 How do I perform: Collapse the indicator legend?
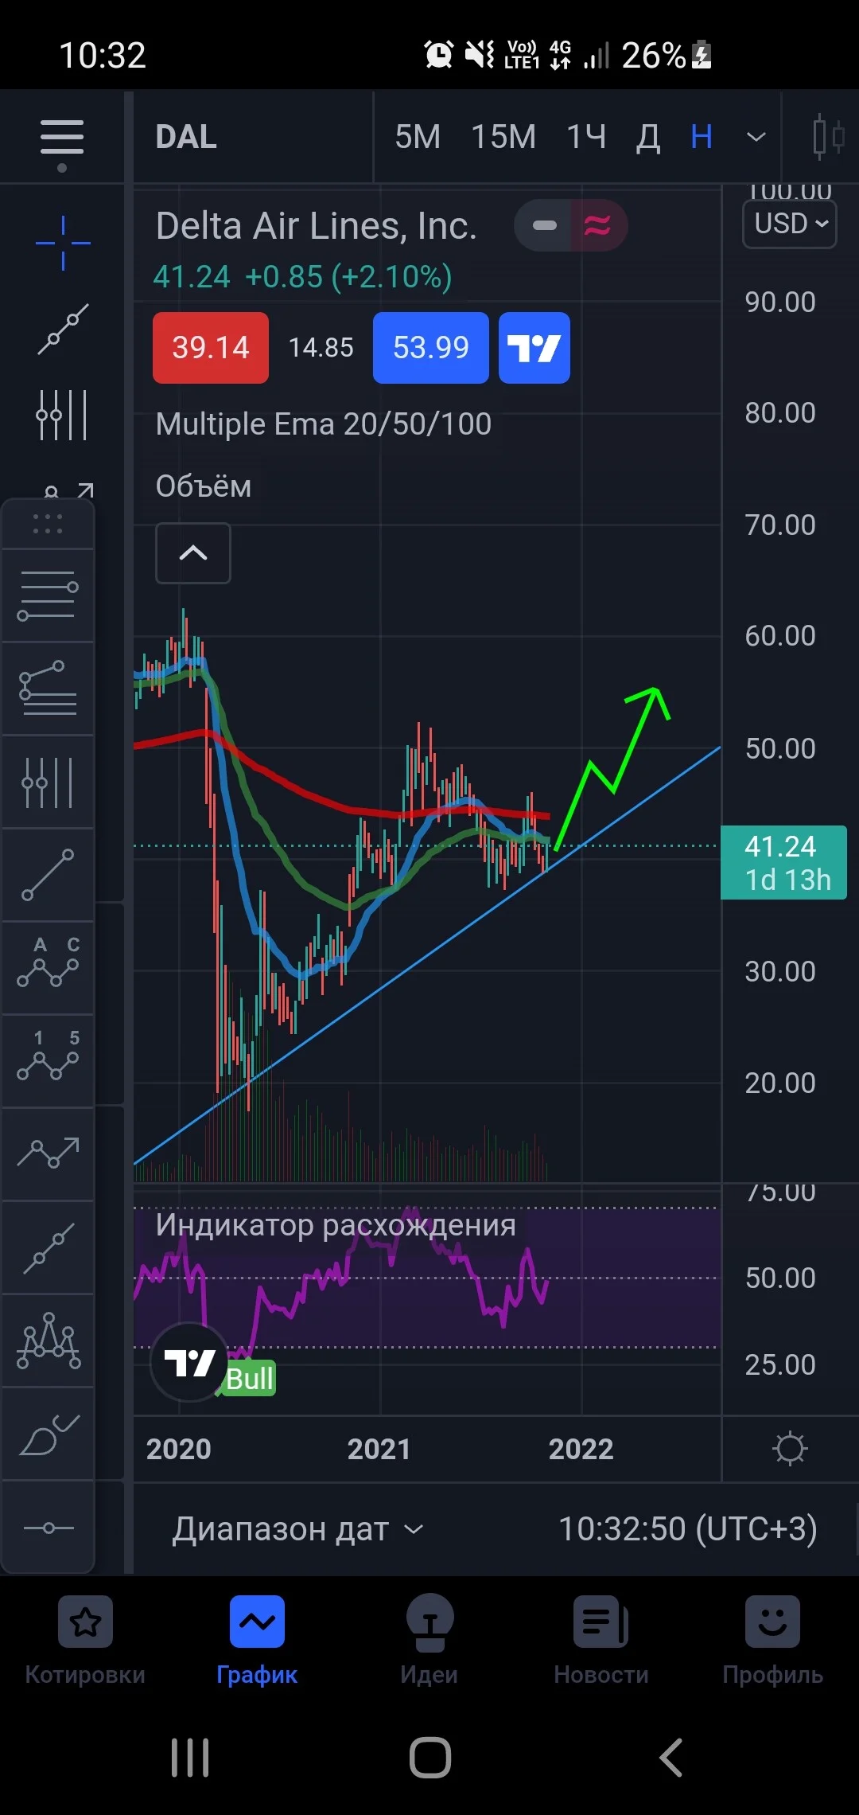tap(193, 553)
